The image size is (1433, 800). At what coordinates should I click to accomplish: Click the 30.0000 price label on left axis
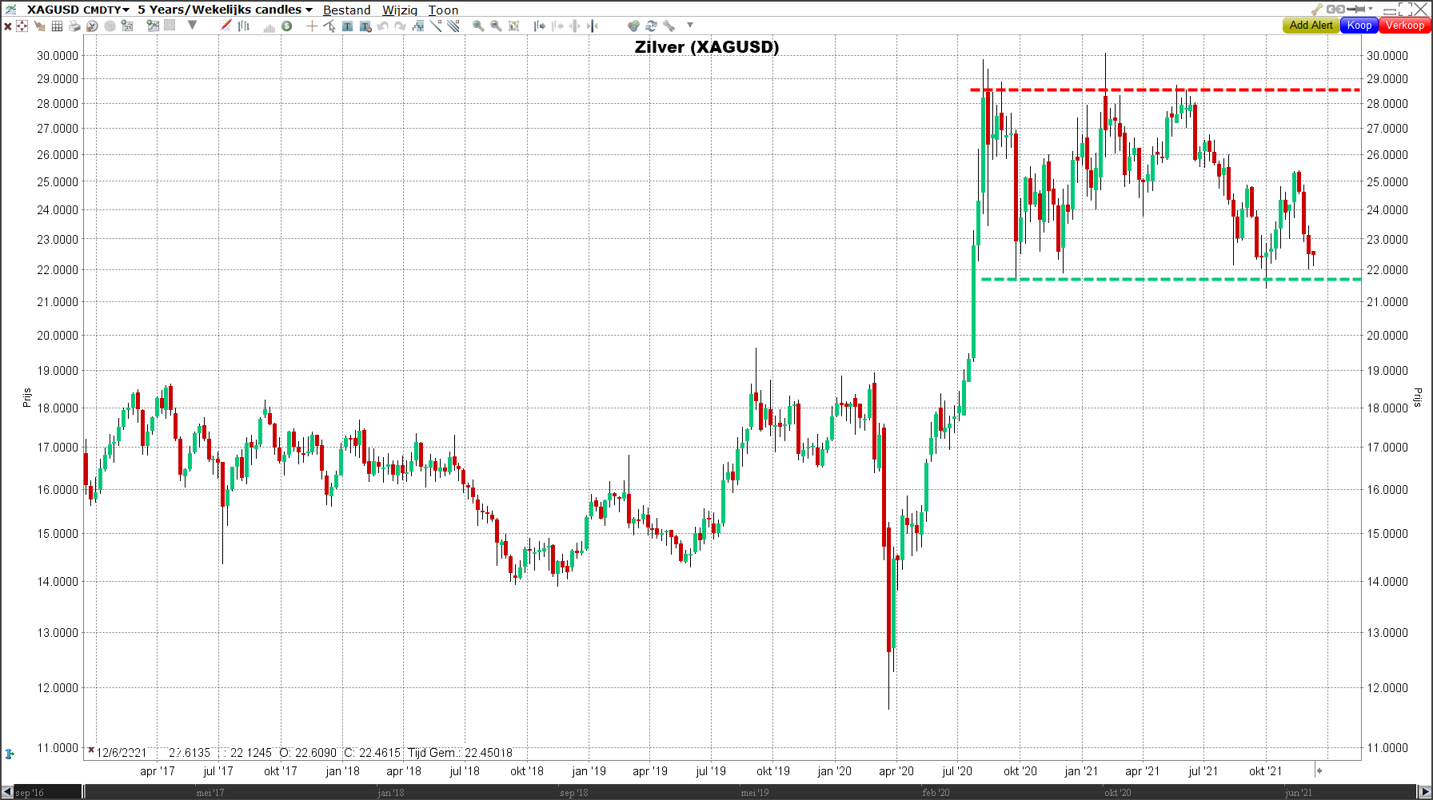[58, 55]
